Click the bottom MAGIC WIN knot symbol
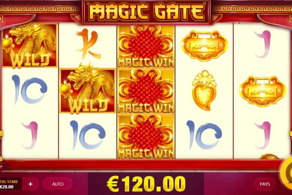Viewport: 292px width, 195px height. tap(146, 136)
